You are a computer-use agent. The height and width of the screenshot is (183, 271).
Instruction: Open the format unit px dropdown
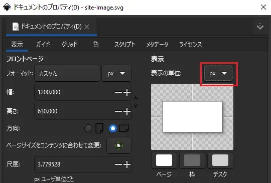tap(116, 73)
